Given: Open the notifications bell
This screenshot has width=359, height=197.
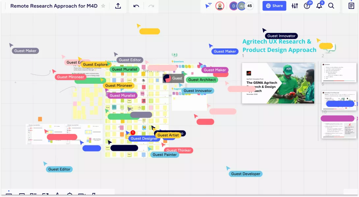Looking at the screenshot, I should [319, 6].
